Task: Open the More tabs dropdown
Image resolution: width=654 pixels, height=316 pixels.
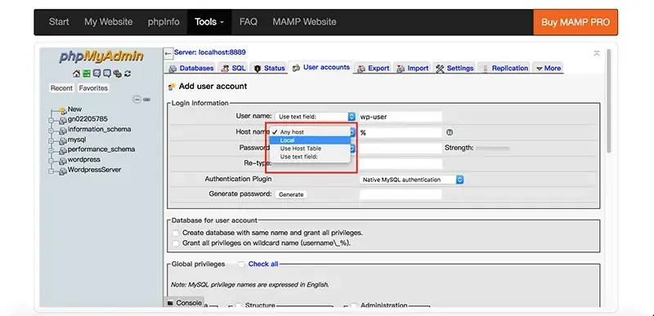Action: tap(548, 68)
